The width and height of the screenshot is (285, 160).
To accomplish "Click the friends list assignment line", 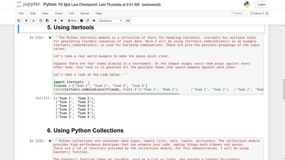I will [100, 86].
